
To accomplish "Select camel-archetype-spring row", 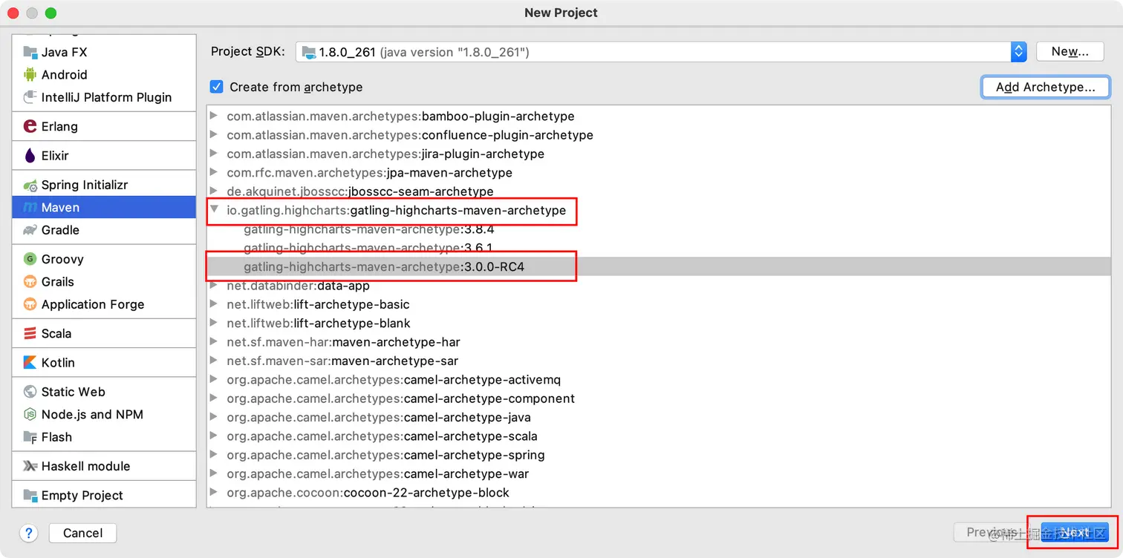I will 659,455.
